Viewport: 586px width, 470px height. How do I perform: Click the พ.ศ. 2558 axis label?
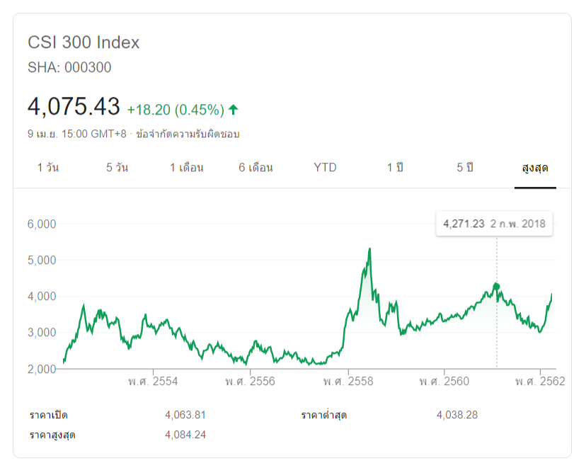coord(348,382)
